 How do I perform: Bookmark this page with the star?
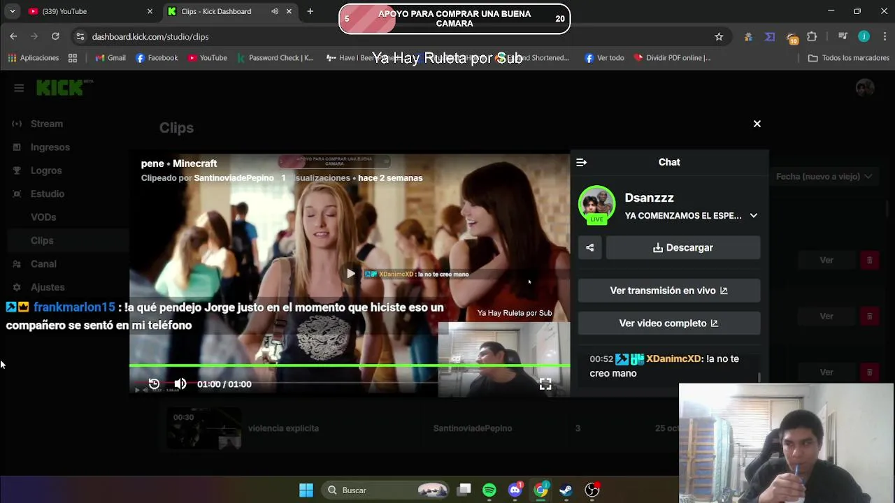(719, 36)
